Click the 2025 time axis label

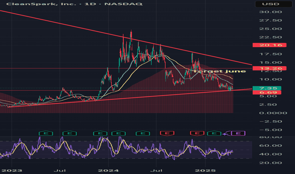205,171
